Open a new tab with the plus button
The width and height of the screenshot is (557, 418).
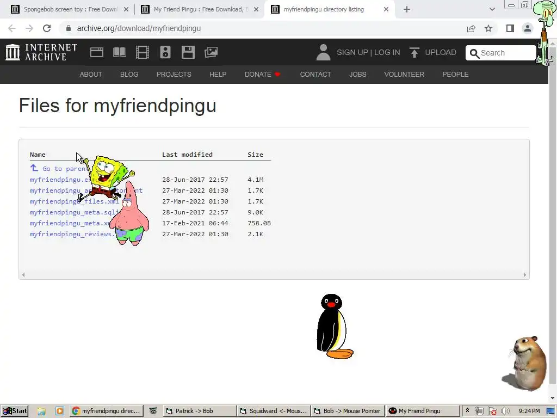(x=407, y=9)
